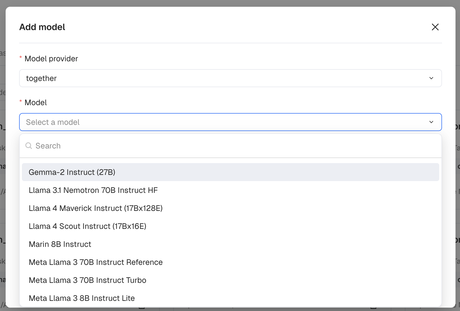Select Meta Llama 3 8B Instruct Lite
The width and height of the screenshot is (460, 311).
(230, 298)
